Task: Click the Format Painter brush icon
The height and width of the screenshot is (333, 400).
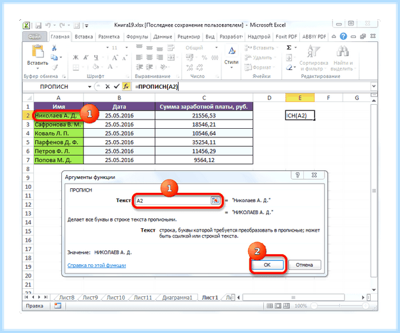Action: click(x=55, y=67)
